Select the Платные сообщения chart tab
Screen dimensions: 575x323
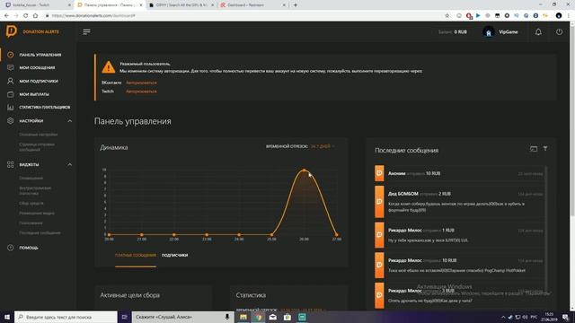point(136,255)
